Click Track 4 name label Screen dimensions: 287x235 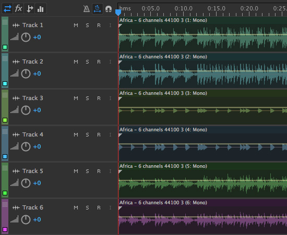[x=33, y=134]
